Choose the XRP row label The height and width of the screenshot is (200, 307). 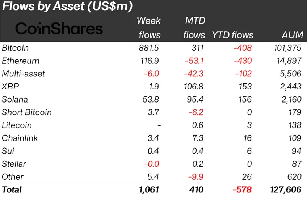point(10,87)
